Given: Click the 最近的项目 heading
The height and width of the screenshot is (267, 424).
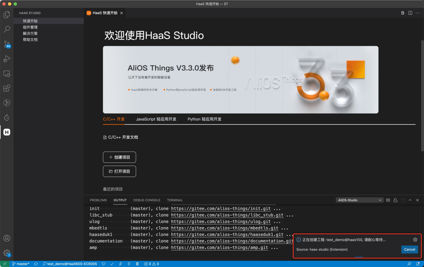Looking at the screenshot, I should point(113,189).
